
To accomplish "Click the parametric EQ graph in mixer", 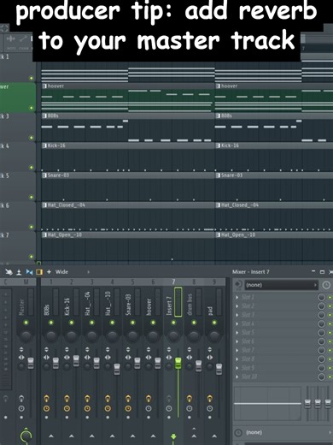I will pyautogui.click(x=267, y=404).
